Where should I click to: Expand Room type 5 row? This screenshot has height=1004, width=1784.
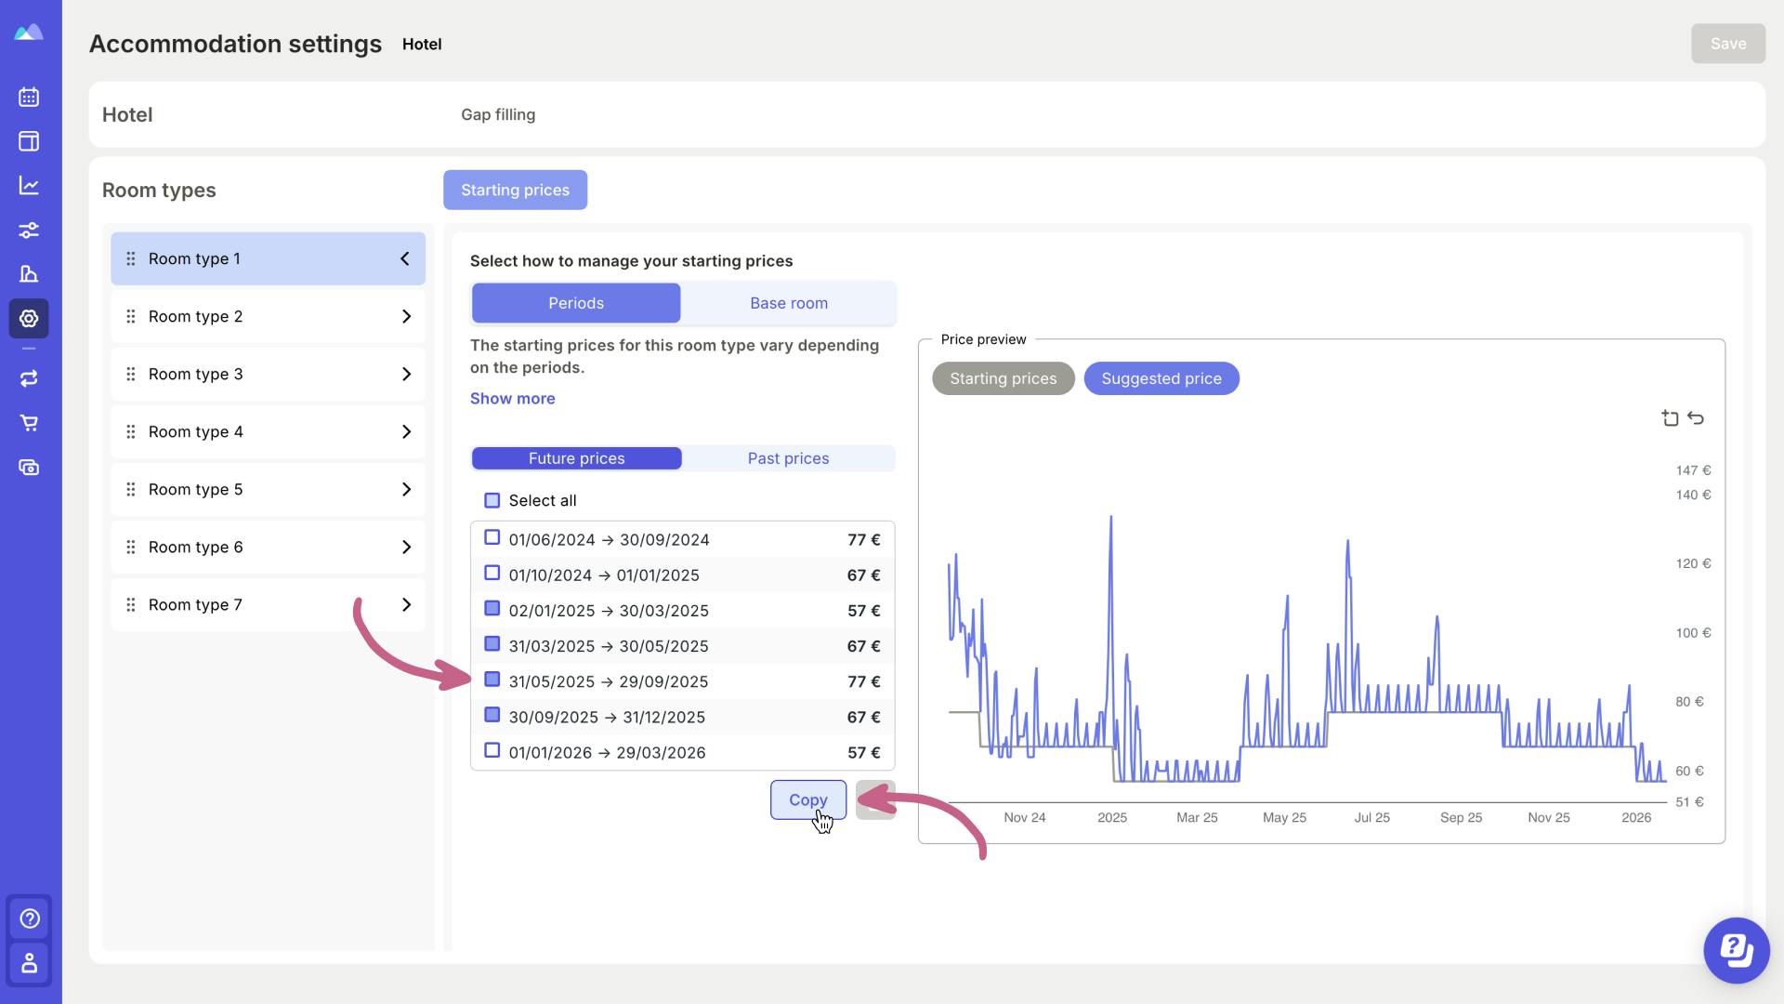coord(407,488)
